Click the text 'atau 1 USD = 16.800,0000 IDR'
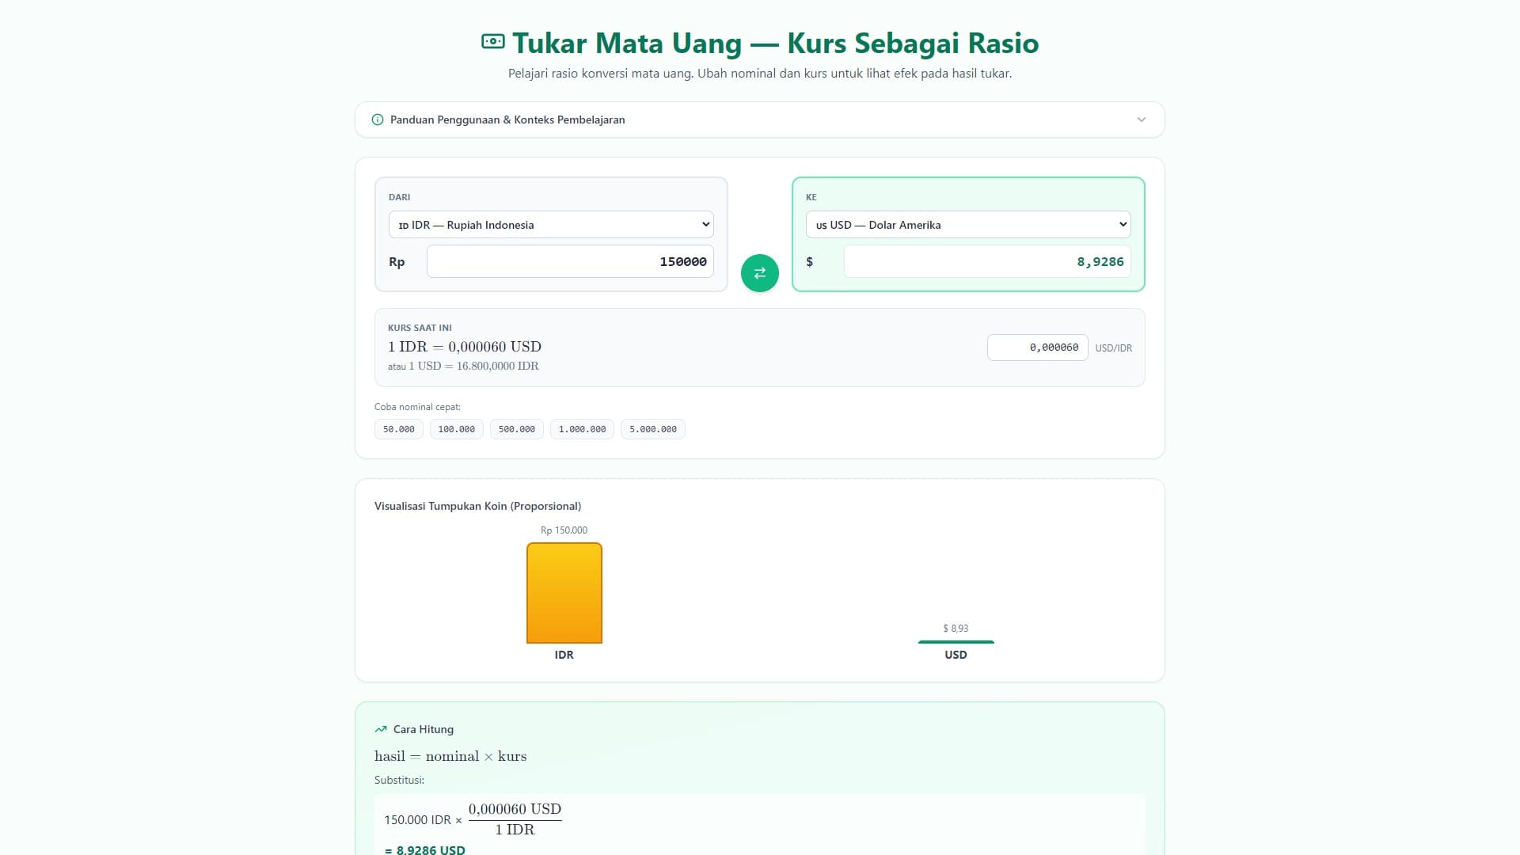Viewport: 1520px width, 855px height. coord(463,367)
